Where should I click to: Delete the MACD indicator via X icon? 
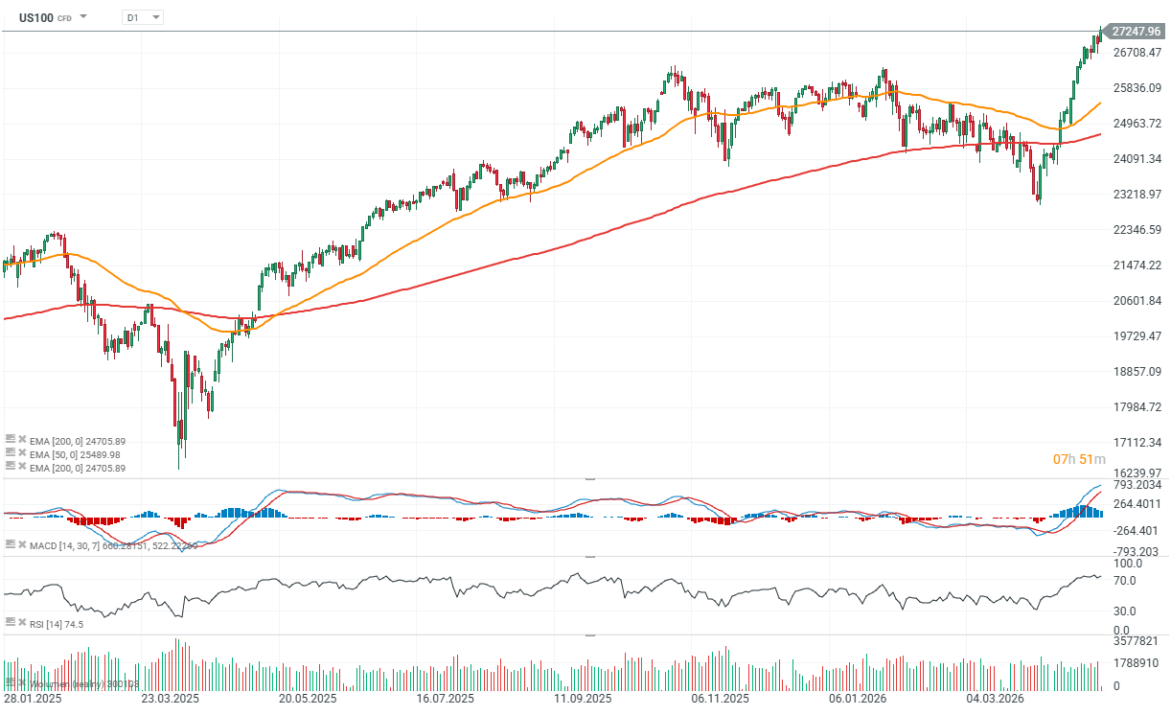coord(22,543)
